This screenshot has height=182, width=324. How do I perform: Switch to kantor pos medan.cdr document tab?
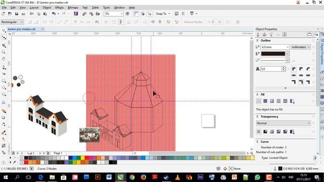(x=22, y=29)
